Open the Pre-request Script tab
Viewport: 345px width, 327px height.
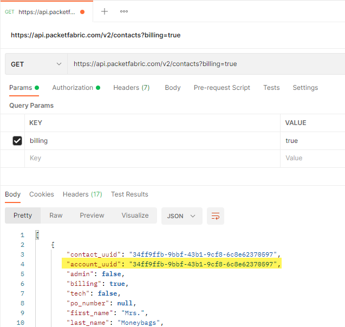(222, 88)
